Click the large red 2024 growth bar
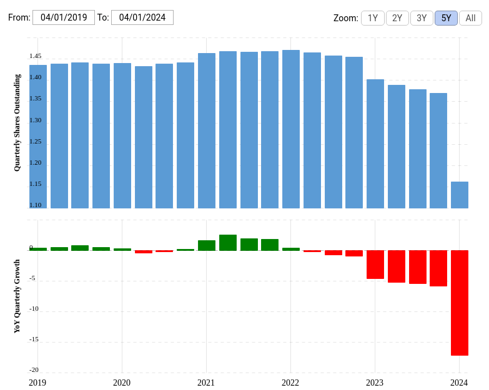 tap(460, 303)
